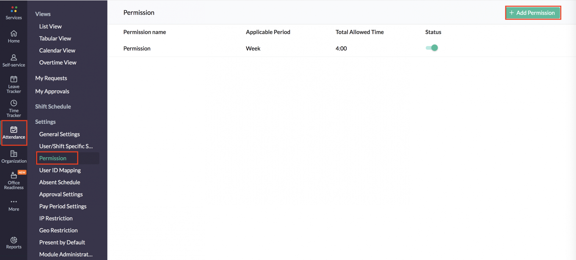
Task: Open Module Administration settings
Action: tap(66, 255)
